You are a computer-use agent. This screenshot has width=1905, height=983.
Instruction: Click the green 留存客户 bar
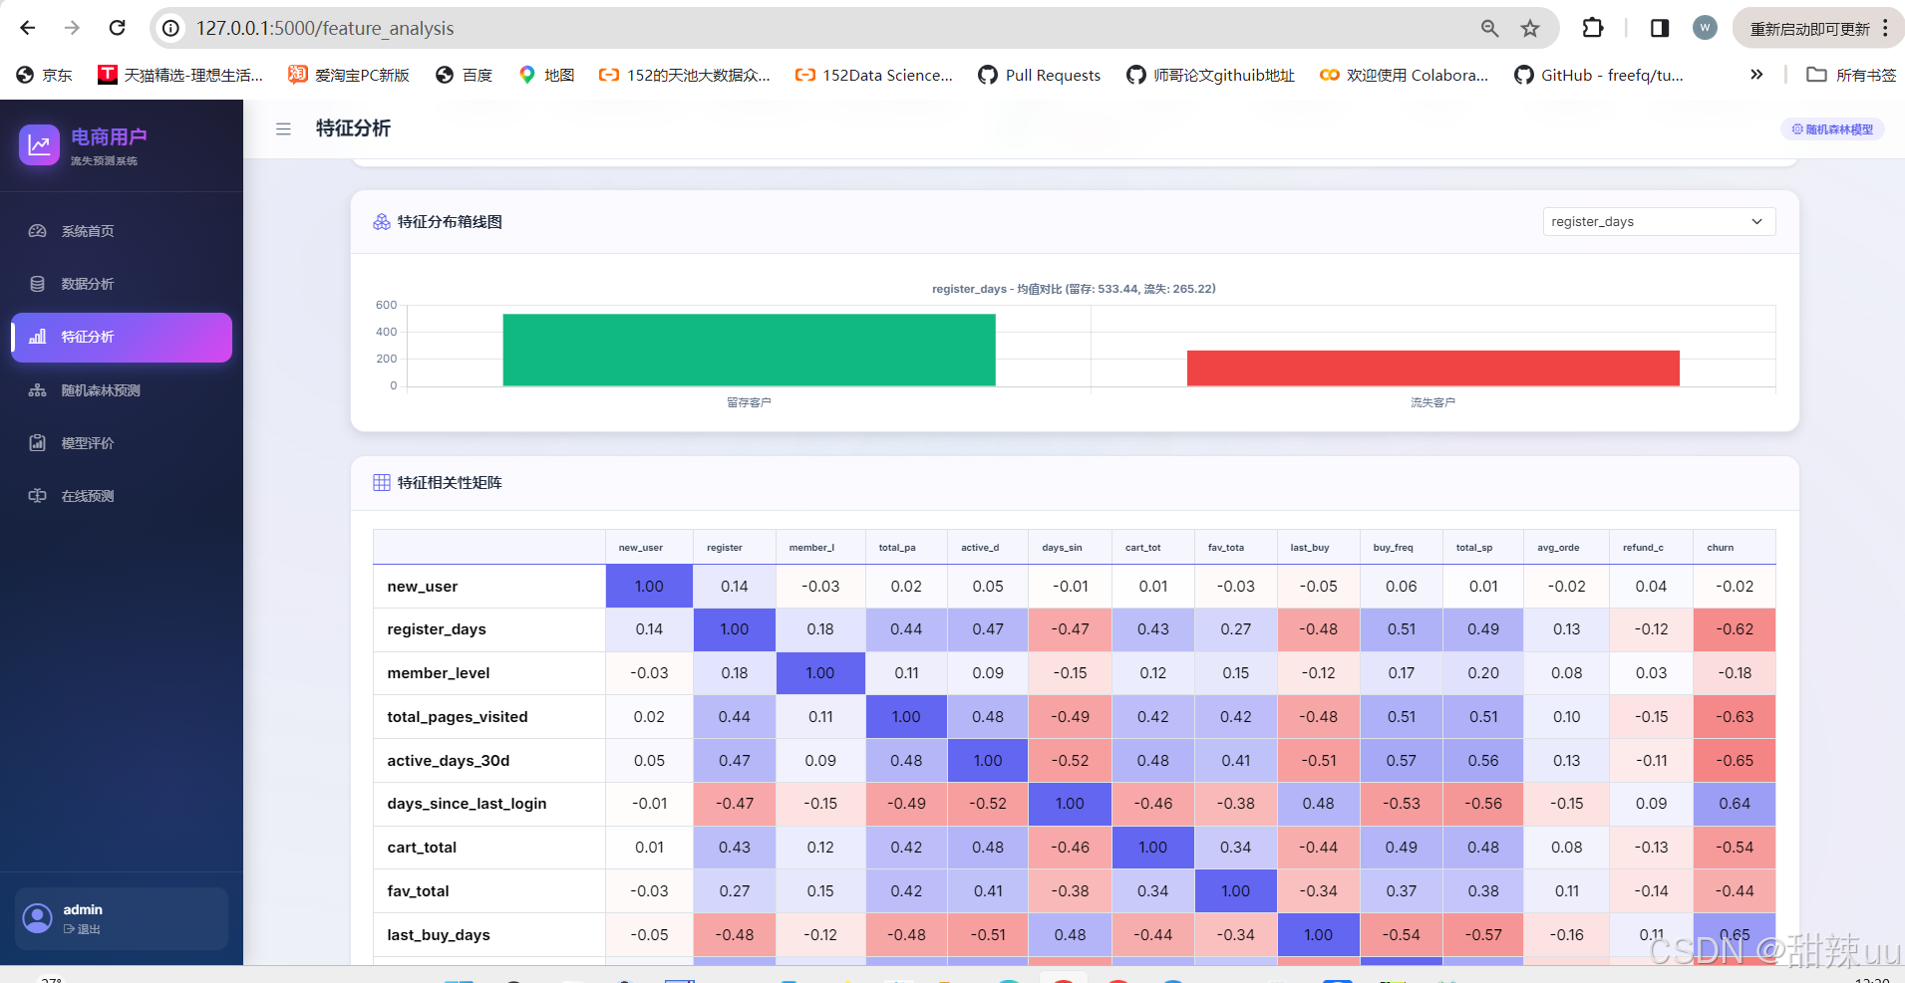click(x=749, y=350)
